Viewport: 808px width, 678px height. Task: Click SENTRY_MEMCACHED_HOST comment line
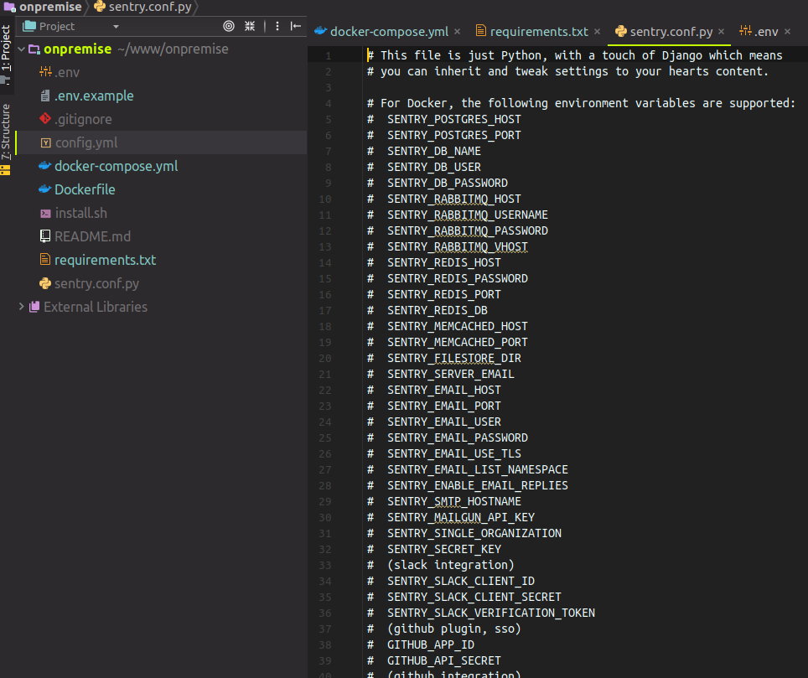click(x=448, y=327)
